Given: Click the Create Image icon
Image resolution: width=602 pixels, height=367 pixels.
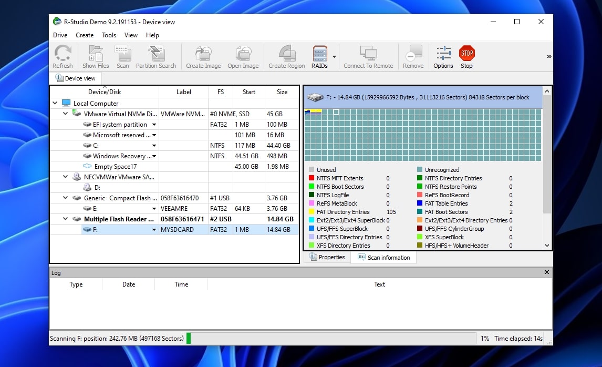Looking at the screenshot, I should coord(203,56).
